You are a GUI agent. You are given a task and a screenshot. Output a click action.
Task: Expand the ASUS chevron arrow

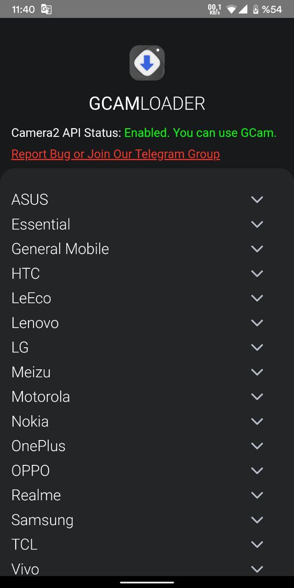tap(257, 199)
